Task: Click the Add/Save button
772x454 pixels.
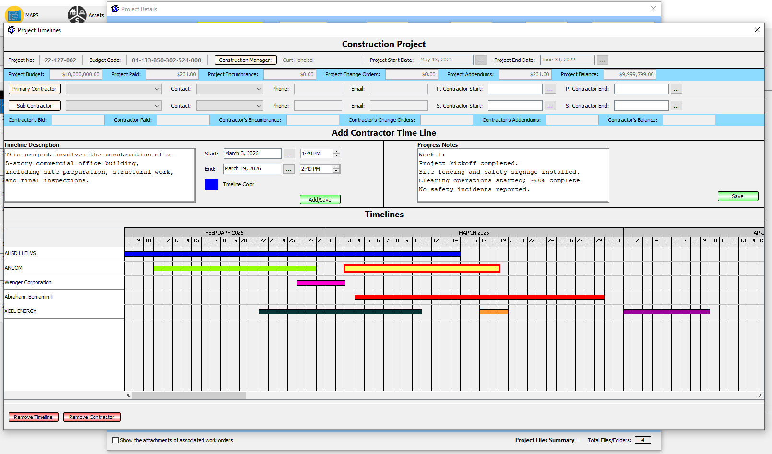Action: (x=320, y=199)
